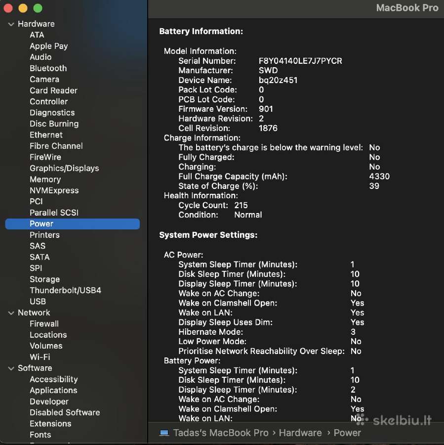Select Power in the path bar
The image size is (444, 445).
(347, 433)
